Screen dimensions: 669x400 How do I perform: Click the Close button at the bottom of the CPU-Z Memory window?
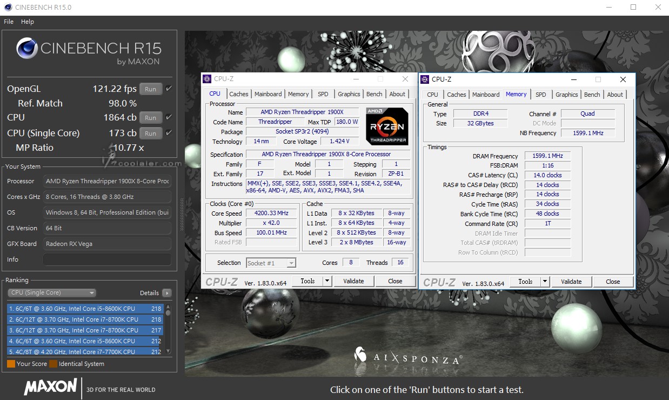(613, 282)
